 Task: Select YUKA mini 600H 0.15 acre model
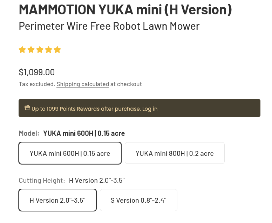(x=70, y=153)
